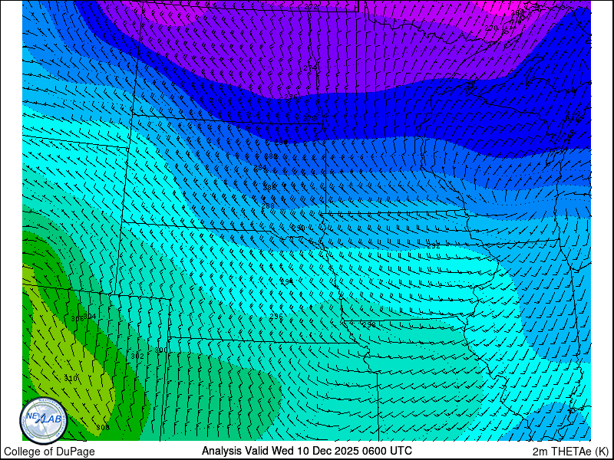Select the 272 contour label
The image size is (614, 460).
point(311,6)
